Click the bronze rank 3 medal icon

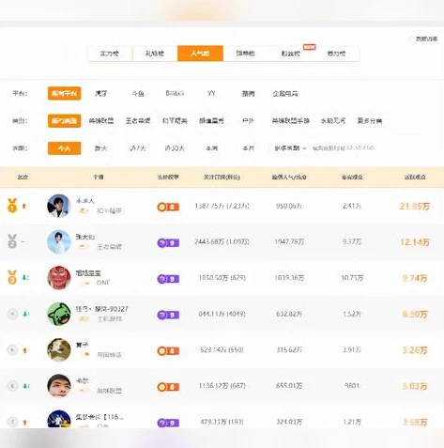[12, 277]
